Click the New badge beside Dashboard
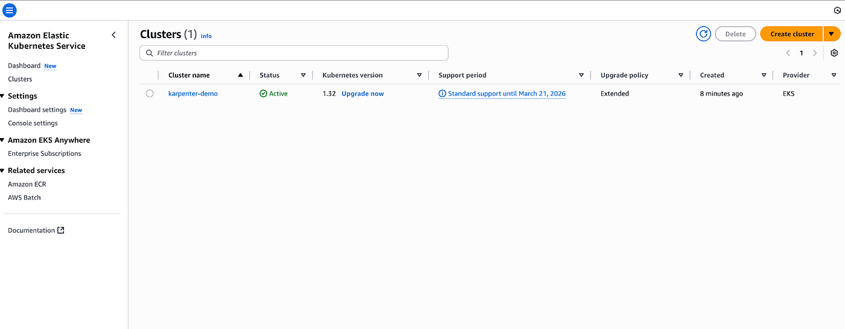 click(x=50, y=66)
